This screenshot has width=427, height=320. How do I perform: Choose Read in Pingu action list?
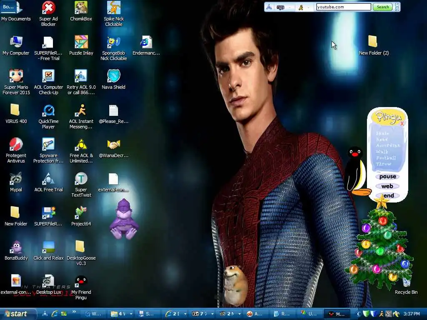(382, 139)
